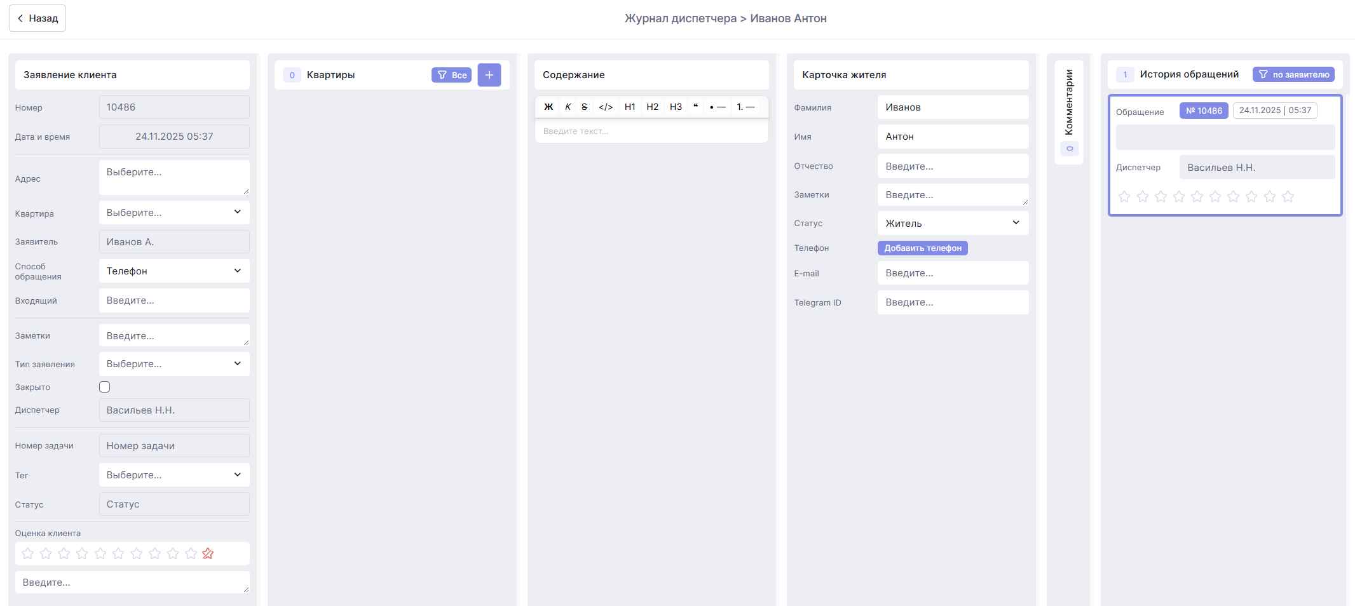Screen dimensions: 1355x606
Task: Click the plus icon to add an apartment
Action: [489, 75]
